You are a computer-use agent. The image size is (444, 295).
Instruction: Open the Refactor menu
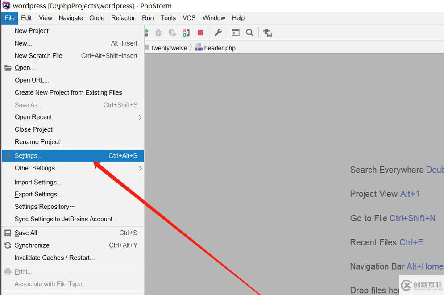(x=123, y=18)
